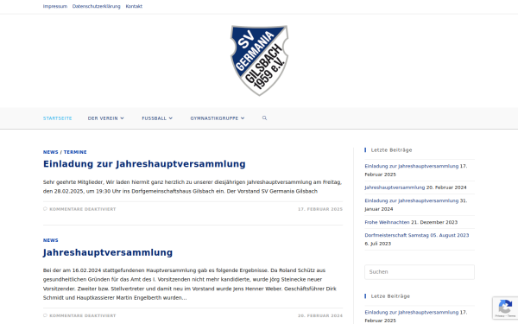Click first Letzte Beiträge sidebar heading
The height and width of the screenshot is (324, 518).
391,150
